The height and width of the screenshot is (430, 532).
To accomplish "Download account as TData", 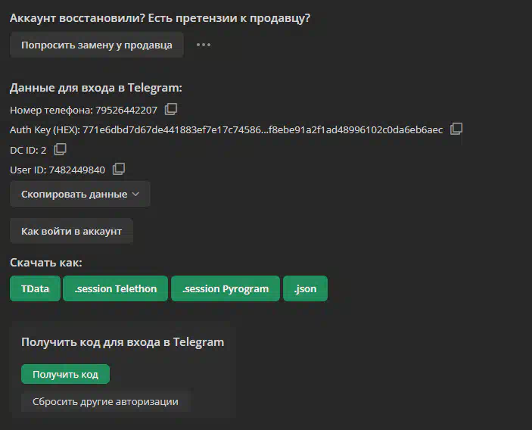I will click(35, 288).
